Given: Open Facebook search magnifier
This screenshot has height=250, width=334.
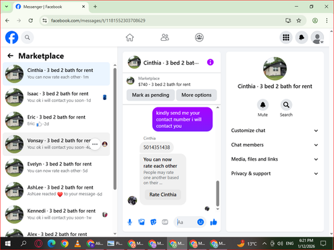Looking at the screenshot, I should [27, 37].
